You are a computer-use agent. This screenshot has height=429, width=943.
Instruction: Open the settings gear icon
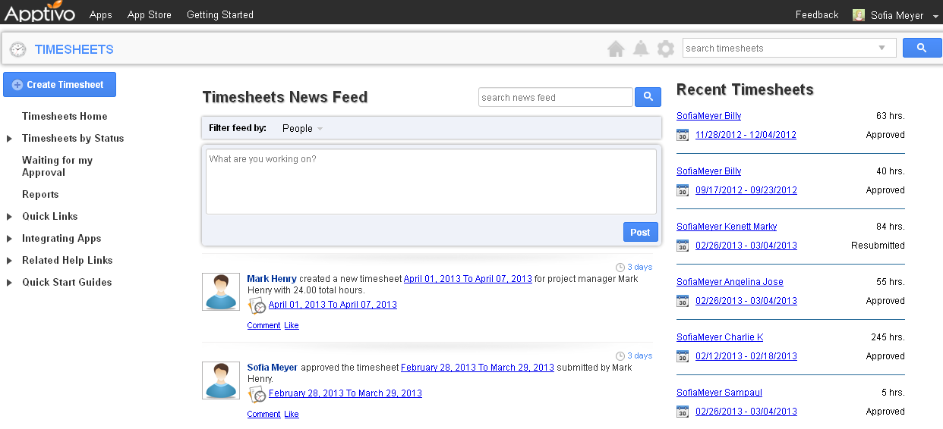click(x=666, y=49)
